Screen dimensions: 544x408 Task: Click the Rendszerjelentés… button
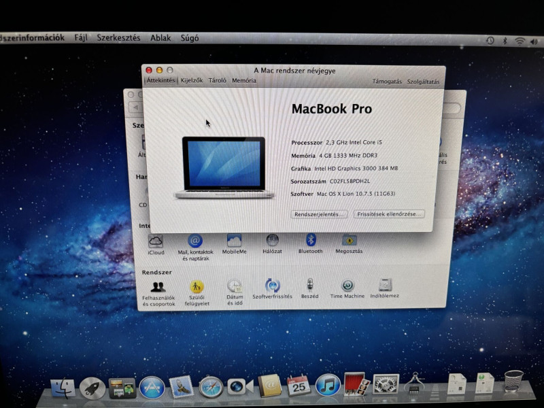tap(319, 214)
